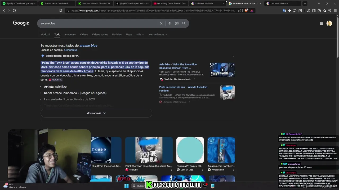
Task: Open the weather widget showing 22°C
Action: click(15, 186)
